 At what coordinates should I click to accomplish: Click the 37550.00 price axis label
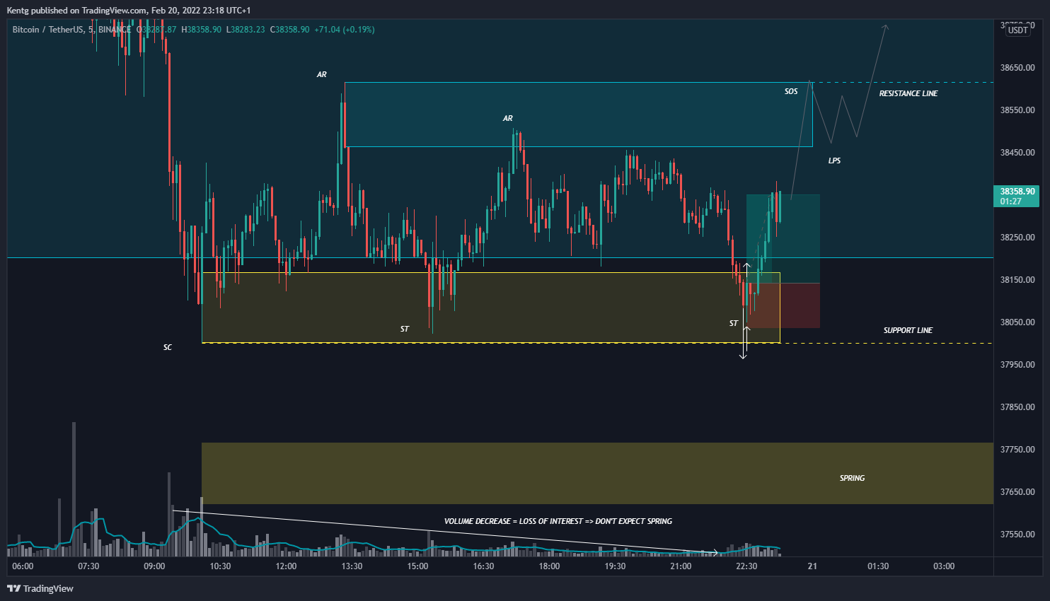1017,535
